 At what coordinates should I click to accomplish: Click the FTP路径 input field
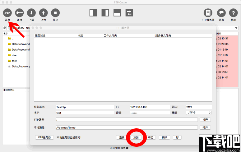(127, 120)
